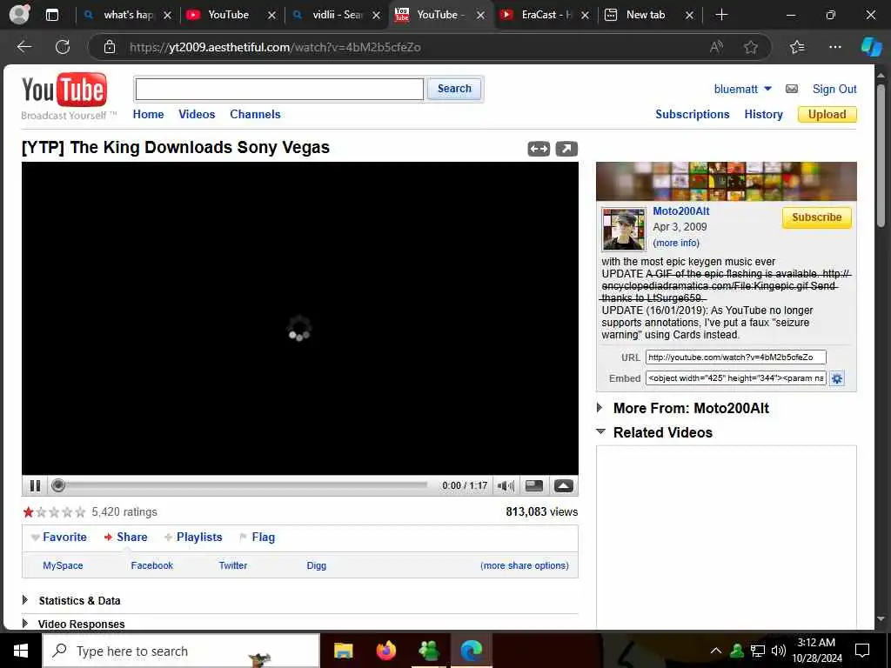The height and width of the screenshot is (668, 891).
Task: Open the browser profile avatar
Action: tap(19, 15)
